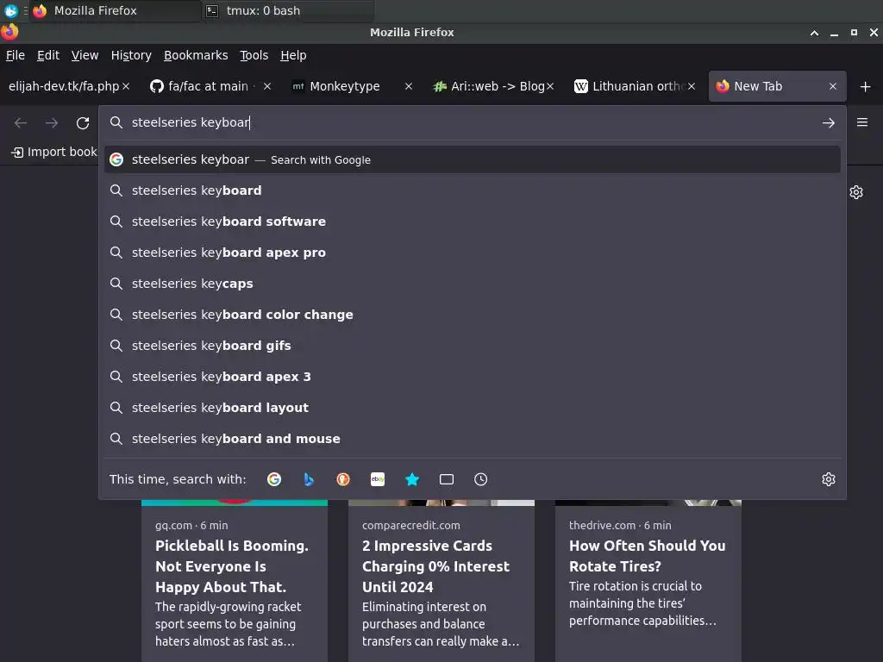Screen dimensions: 883x662
Task: Open the Tools menu
Action: tap(254, 55)
